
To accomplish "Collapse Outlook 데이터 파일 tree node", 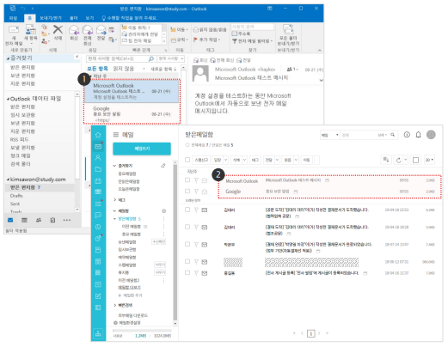I will 8,99.
